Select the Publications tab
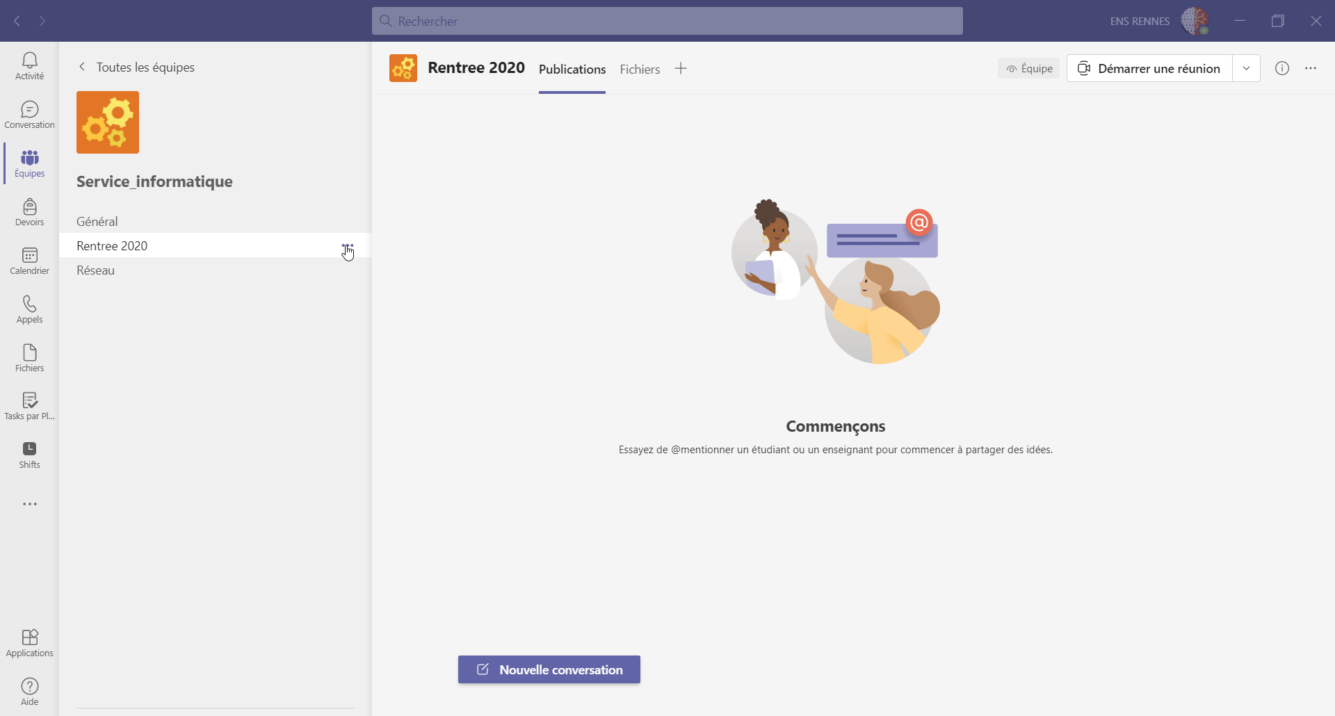 pos(572,70)
